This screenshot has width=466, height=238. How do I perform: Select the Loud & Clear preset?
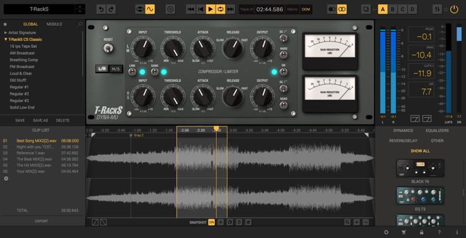pyautogui.click(x=21, y=74)
